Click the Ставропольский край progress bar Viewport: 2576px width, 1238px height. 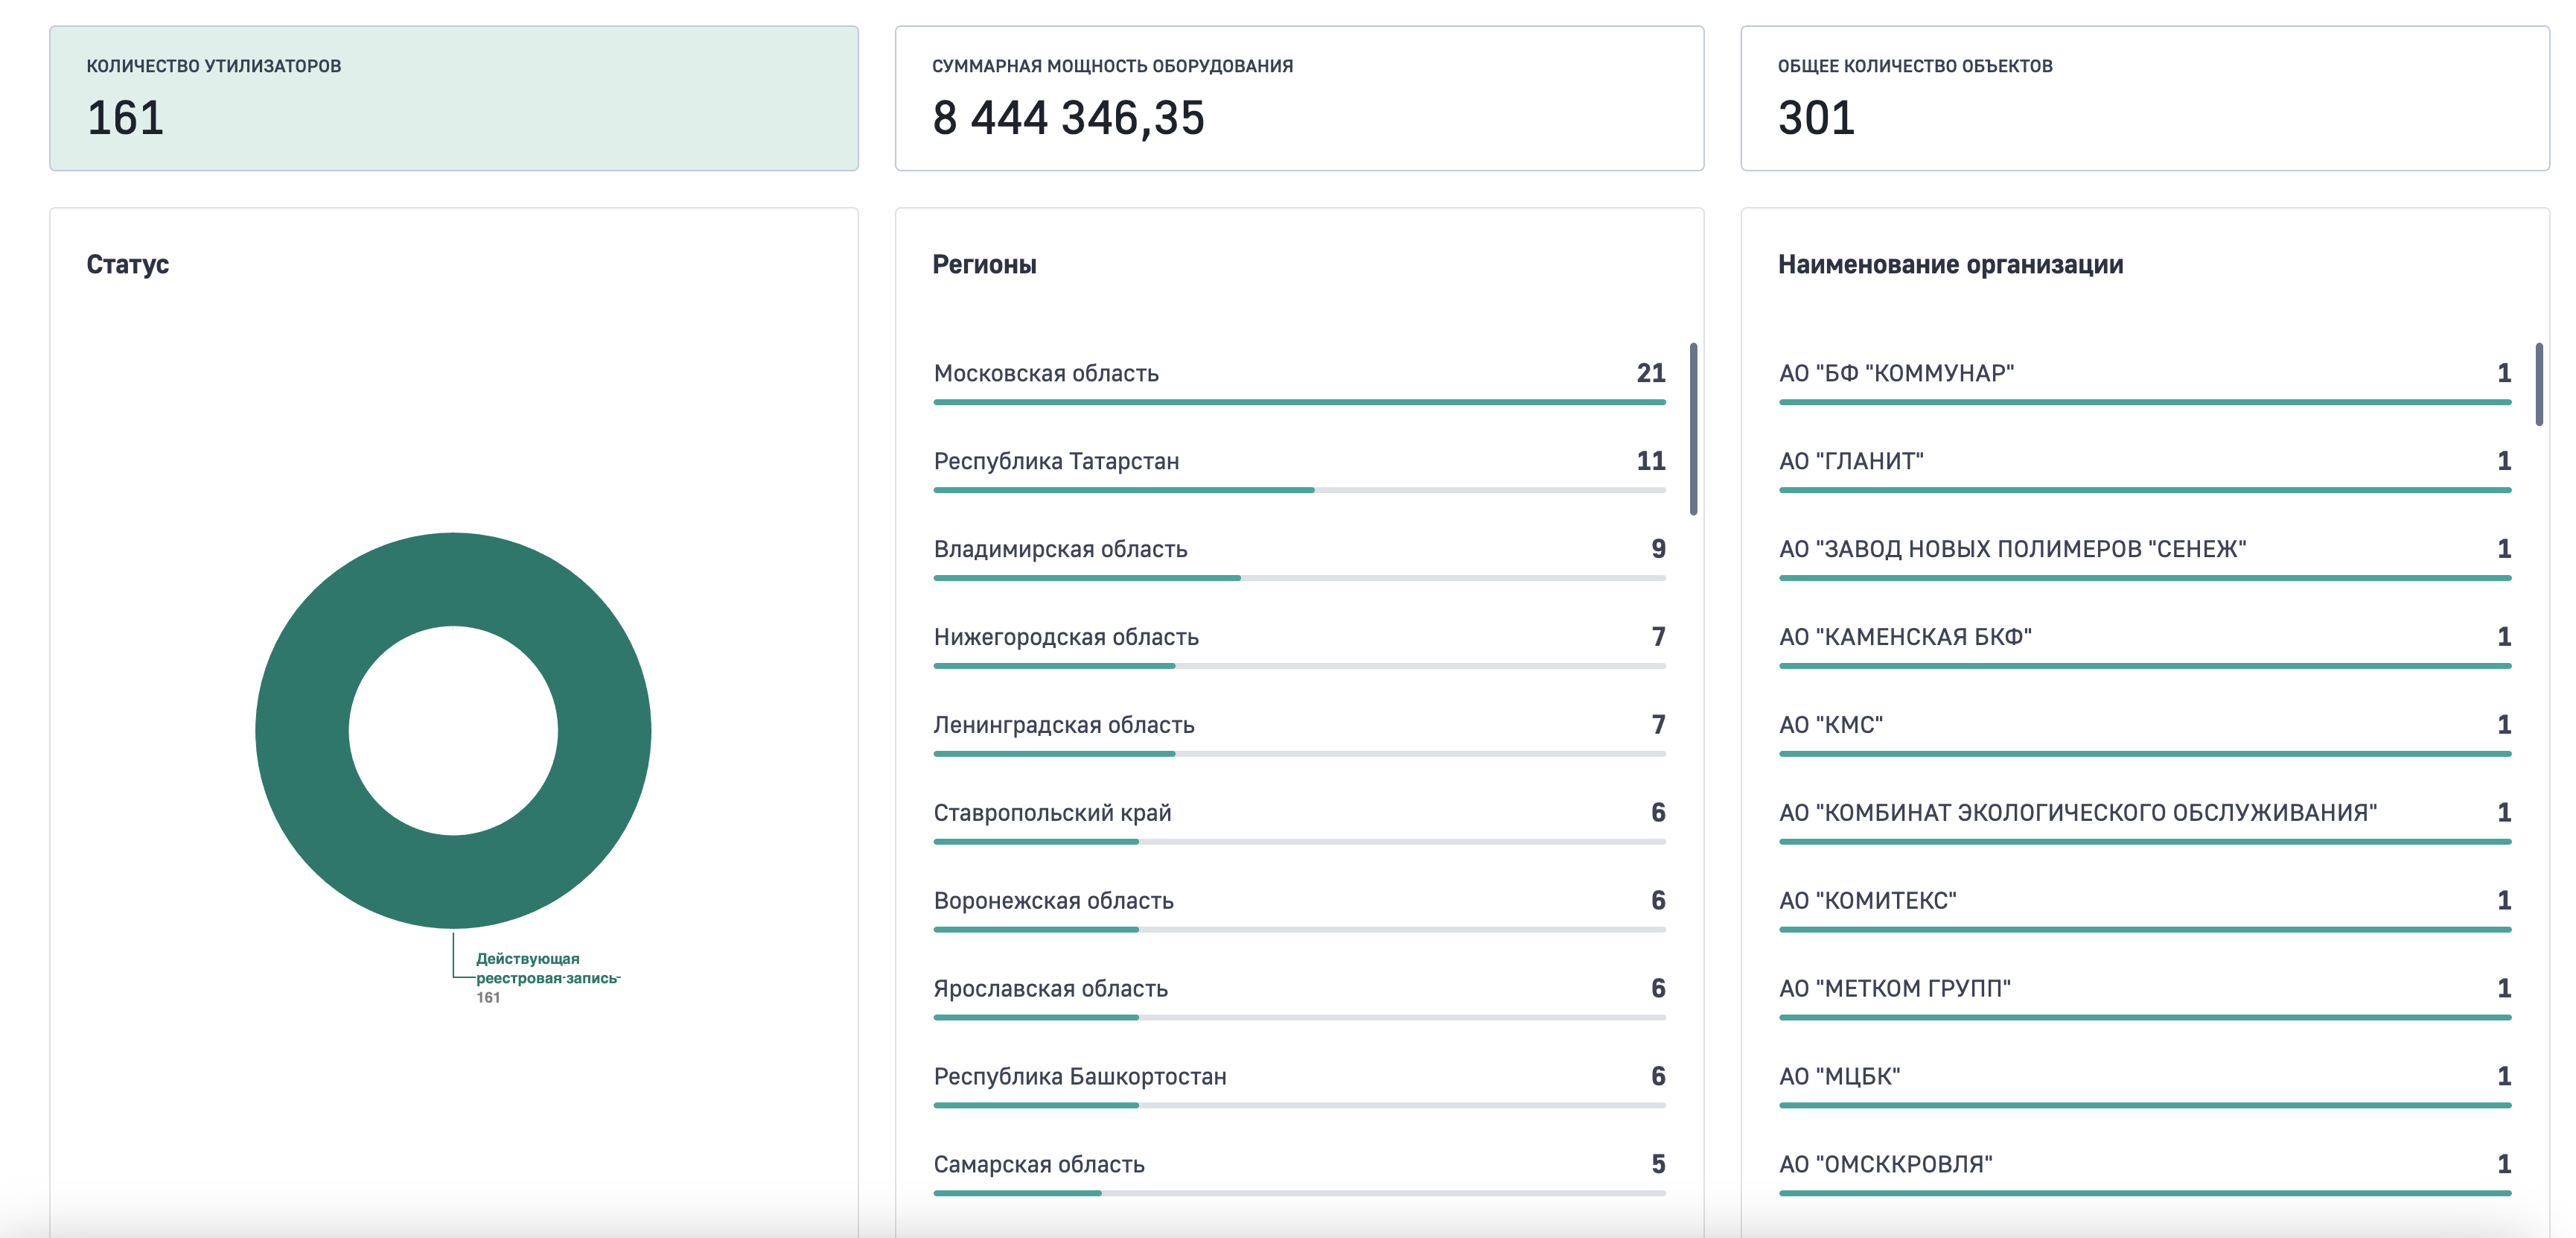coord(1299,842)
